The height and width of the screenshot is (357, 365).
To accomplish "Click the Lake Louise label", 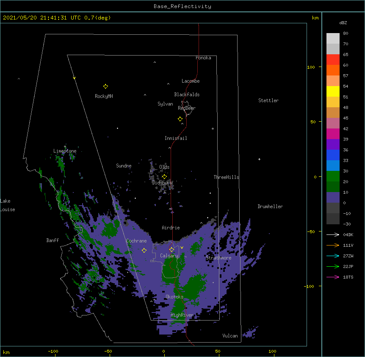I will (x=8, y=205).
